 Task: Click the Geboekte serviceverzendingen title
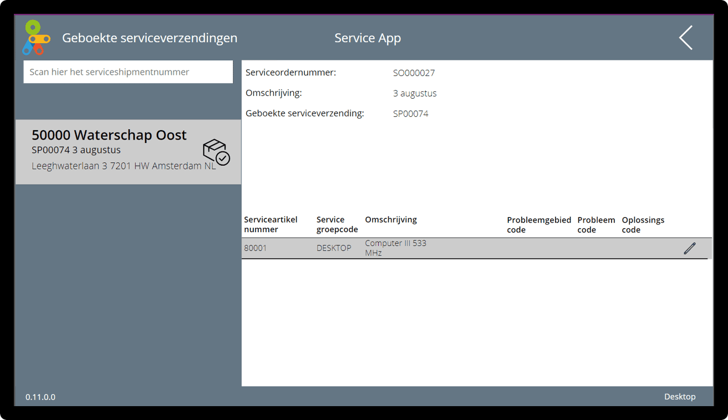[150, 38]
